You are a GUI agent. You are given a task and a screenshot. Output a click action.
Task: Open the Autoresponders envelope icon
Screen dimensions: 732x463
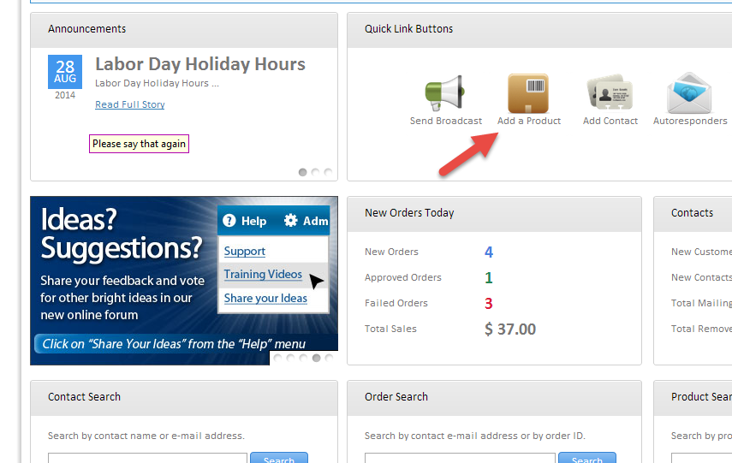(690, 94)
